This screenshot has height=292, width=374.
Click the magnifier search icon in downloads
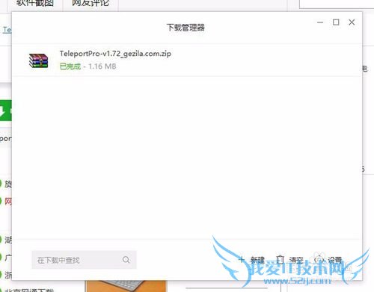point(126,260)
